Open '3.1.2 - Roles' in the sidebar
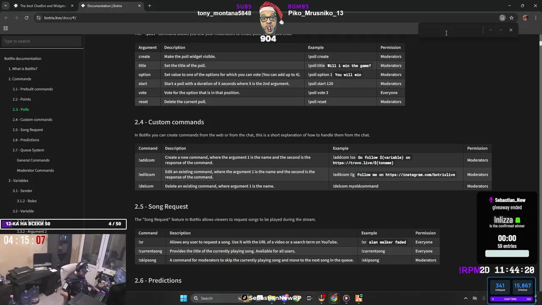 click(x=27, y=201)
